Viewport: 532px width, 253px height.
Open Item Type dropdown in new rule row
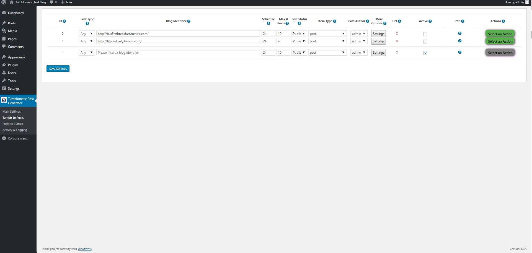(327, 53)
